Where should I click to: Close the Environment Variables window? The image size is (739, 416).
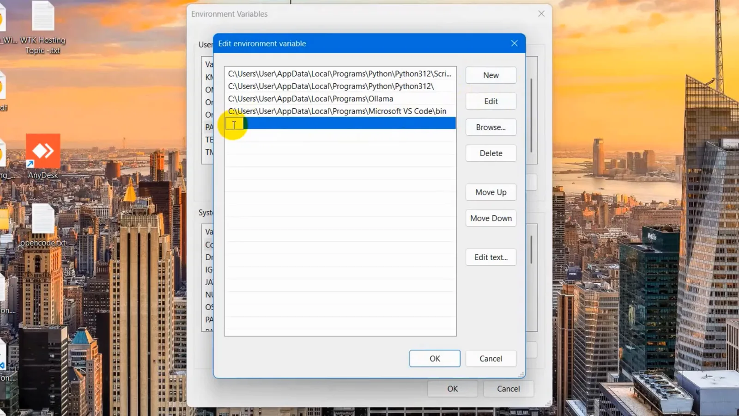coord(541,14)
